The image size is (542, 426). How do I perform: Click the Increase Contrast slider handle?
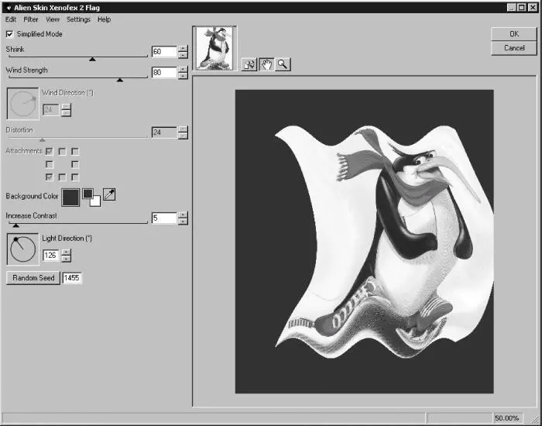point(15,226)
